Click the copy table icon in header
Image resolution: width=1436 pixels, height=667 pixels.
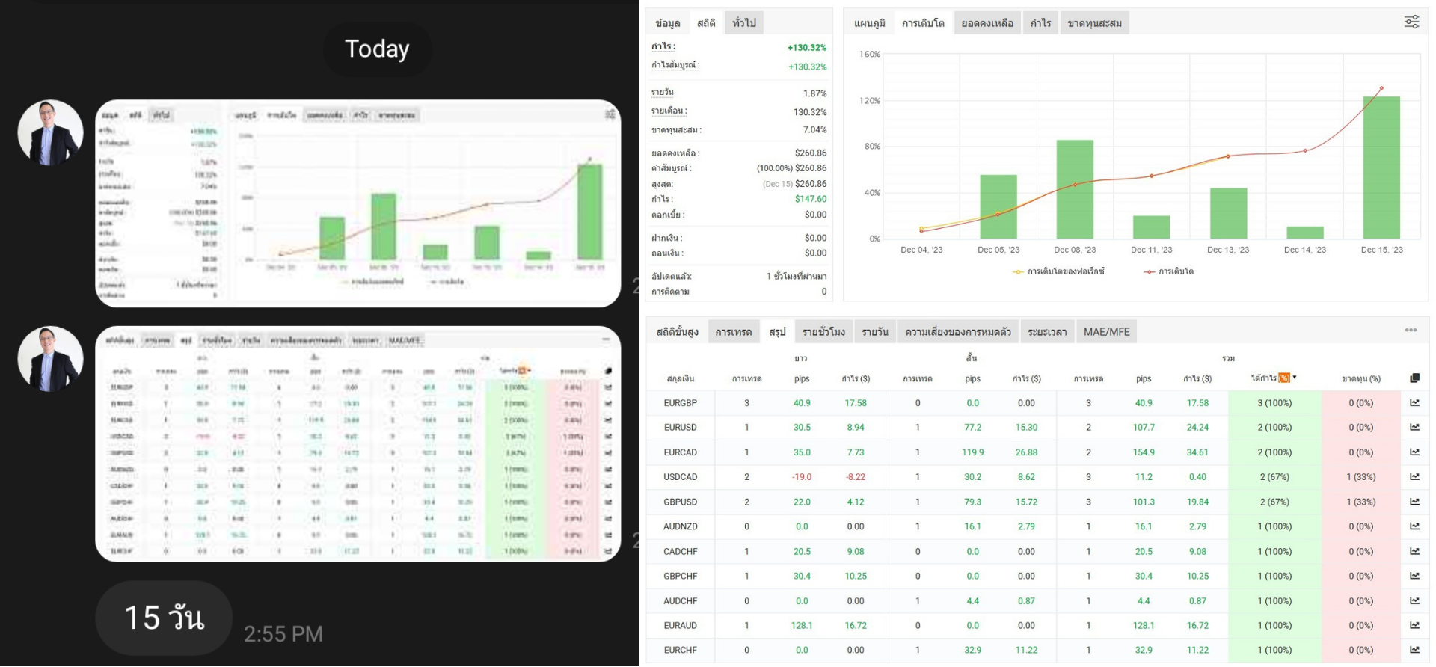click(1414, 378)
